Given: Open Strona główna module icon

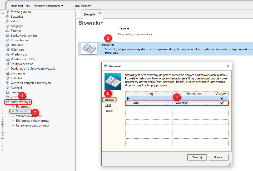Looking at the screenshot, I should click(x=8, y=12).
